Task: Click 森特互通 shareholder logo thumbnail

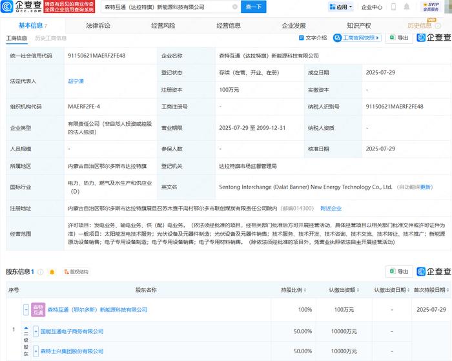Action: click(38, 310)
